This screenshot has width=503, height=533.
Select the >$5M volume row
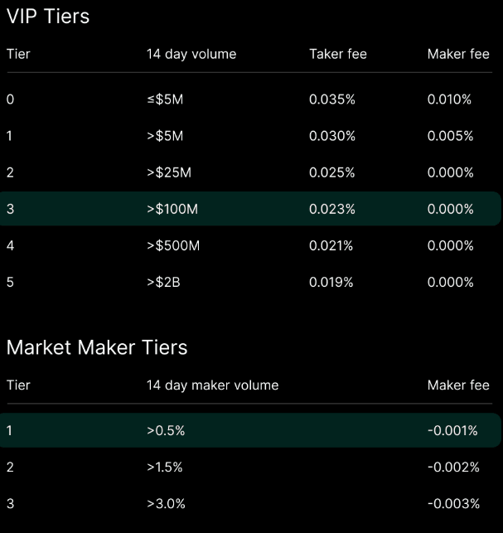pos(250,136)
